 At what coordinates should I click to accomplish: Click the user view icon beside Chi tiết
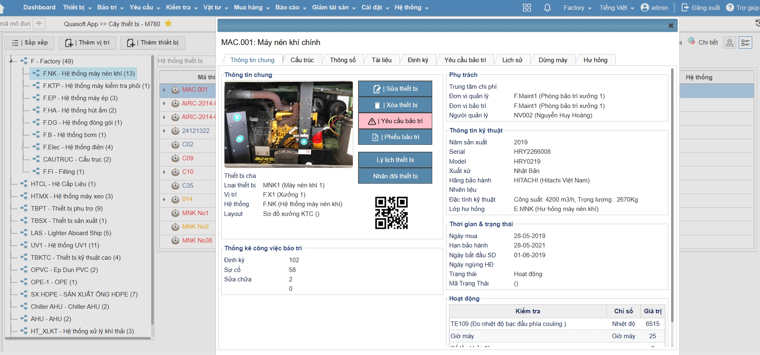(730, 43)
